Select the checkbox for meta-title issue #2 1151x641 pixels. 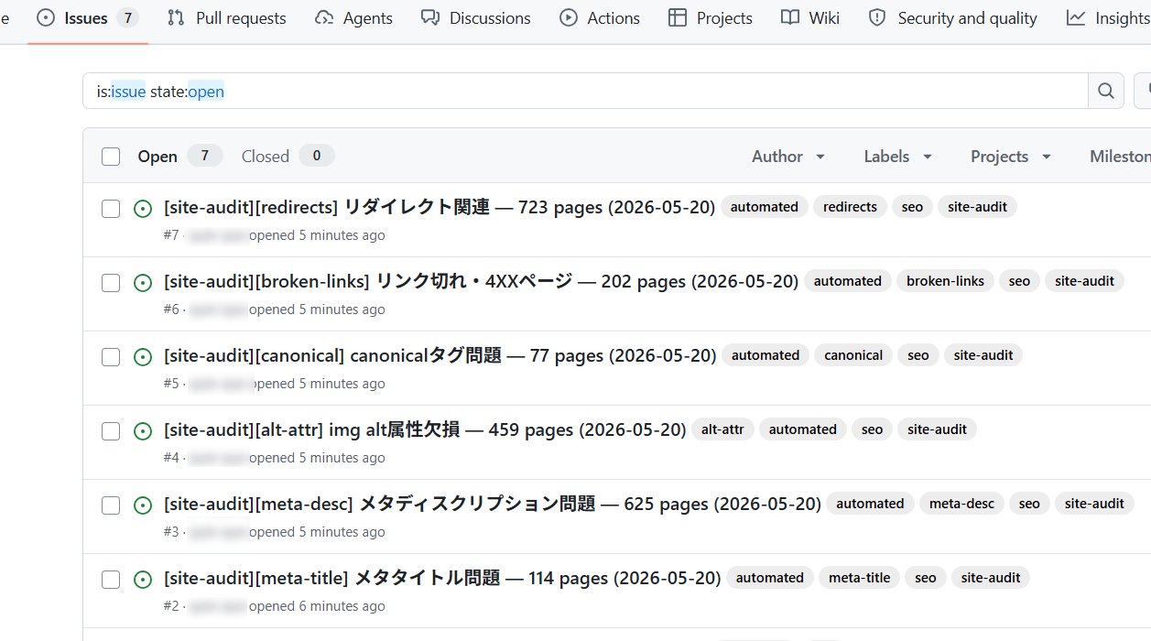pos(111,580)
